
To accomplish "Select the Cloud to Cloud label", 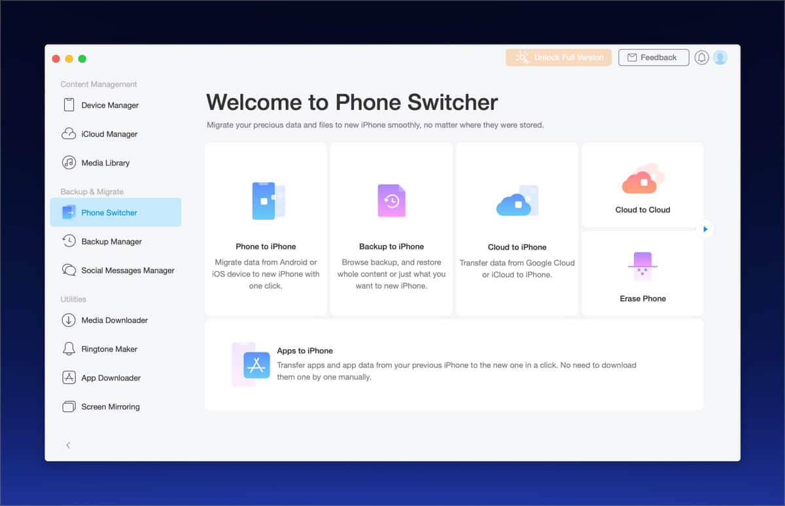I will (x=642, y=210).
